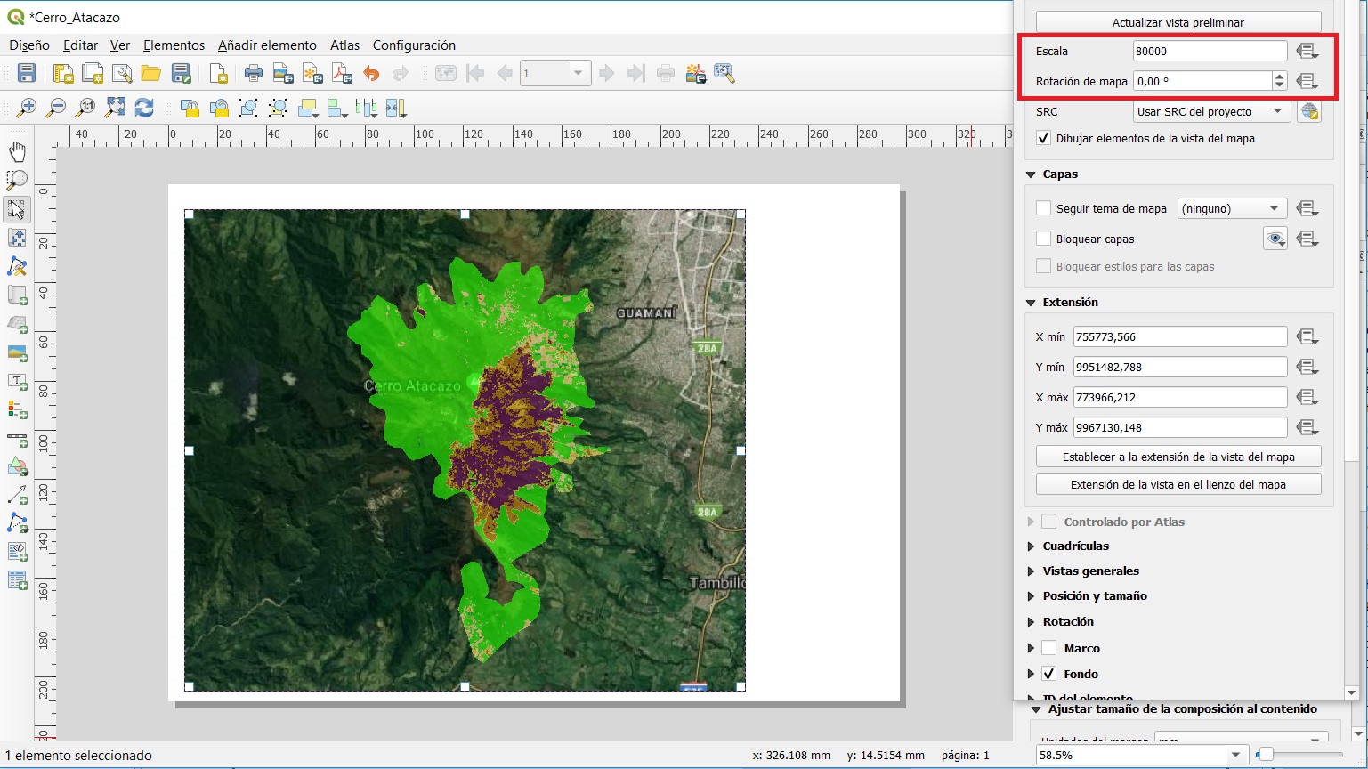Click the Escala input field
This screenshot has width=1368, height=769.
click(1209, 52)
